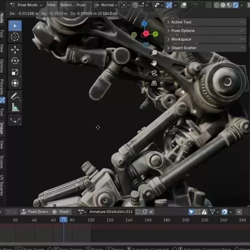Viewport: 250px width, 250px height.
Task: Activate the Annotate pencil tool
Action: point(15,96)
